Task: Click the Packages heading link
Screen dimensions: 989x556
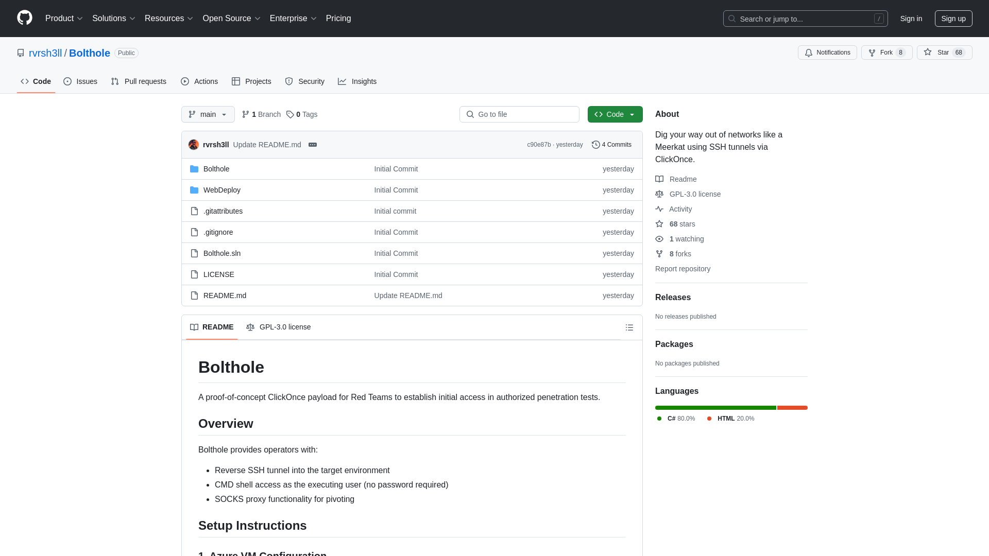Action: coord(674,344)
